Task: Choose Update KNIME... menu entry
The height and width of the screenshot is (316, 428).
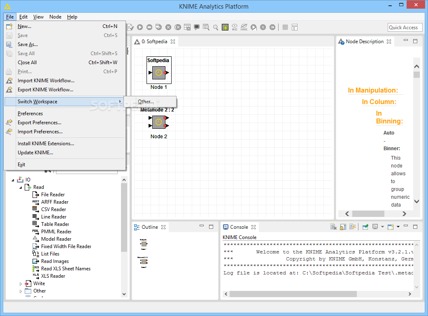Action: point(65,153)
